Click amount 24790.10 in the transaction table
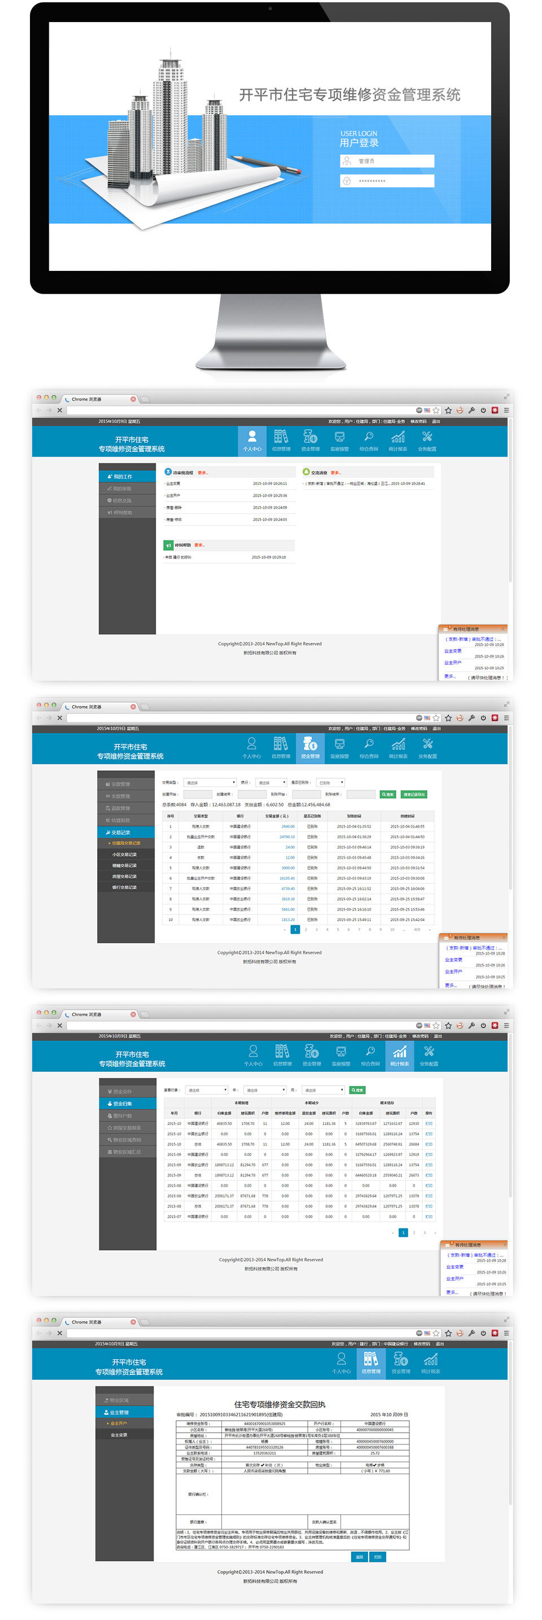This screenshot has width=542, height=1620. pyautogui.click(x=287, y=837)
